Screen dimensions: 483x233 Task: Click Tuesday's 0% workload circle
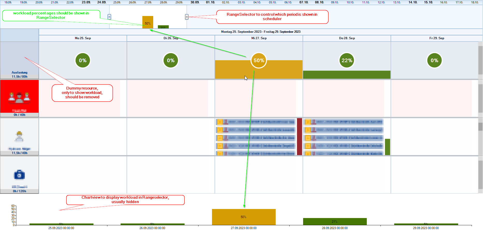[x=171, y=60]
